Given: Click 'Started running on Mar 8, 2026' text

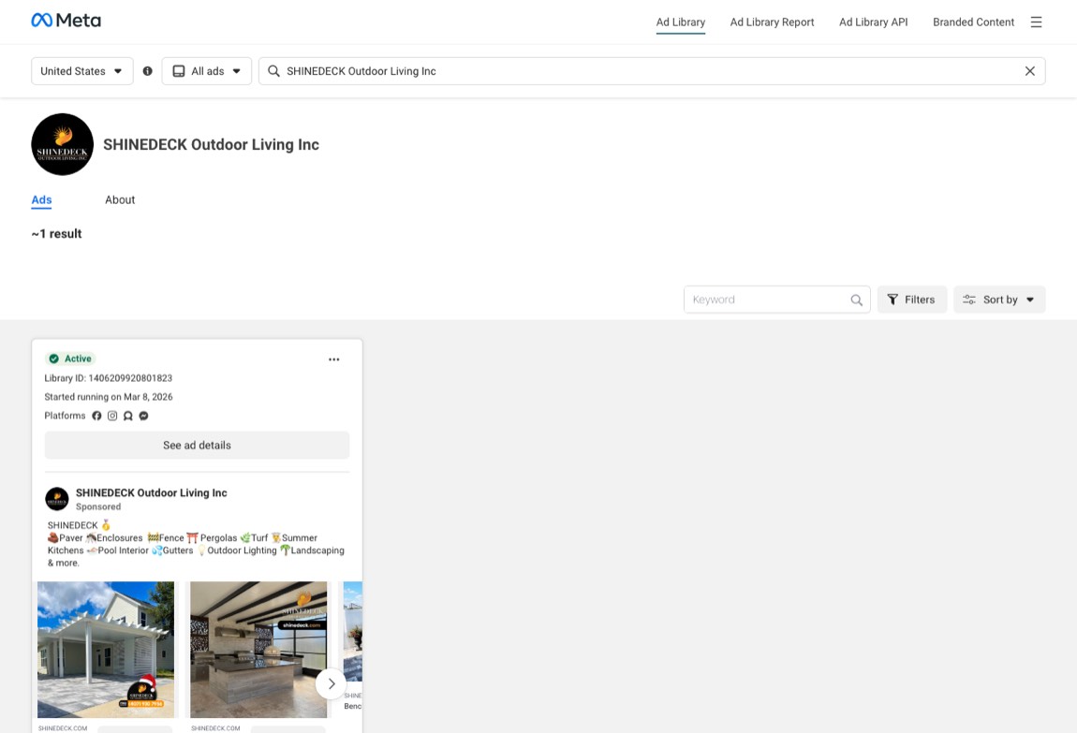Looking at the screenshot, I should [x=109, y=397].
